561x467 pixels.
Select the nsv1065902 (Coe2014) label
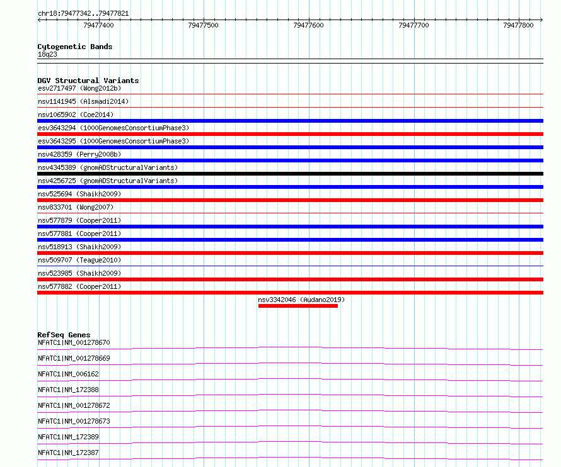point(76,115)
